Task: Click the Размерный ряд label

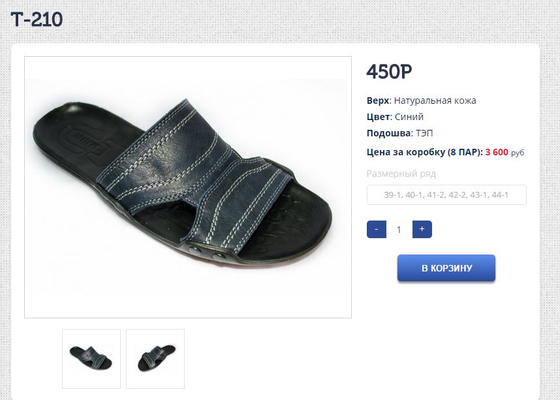Action: tap(401, 174)
